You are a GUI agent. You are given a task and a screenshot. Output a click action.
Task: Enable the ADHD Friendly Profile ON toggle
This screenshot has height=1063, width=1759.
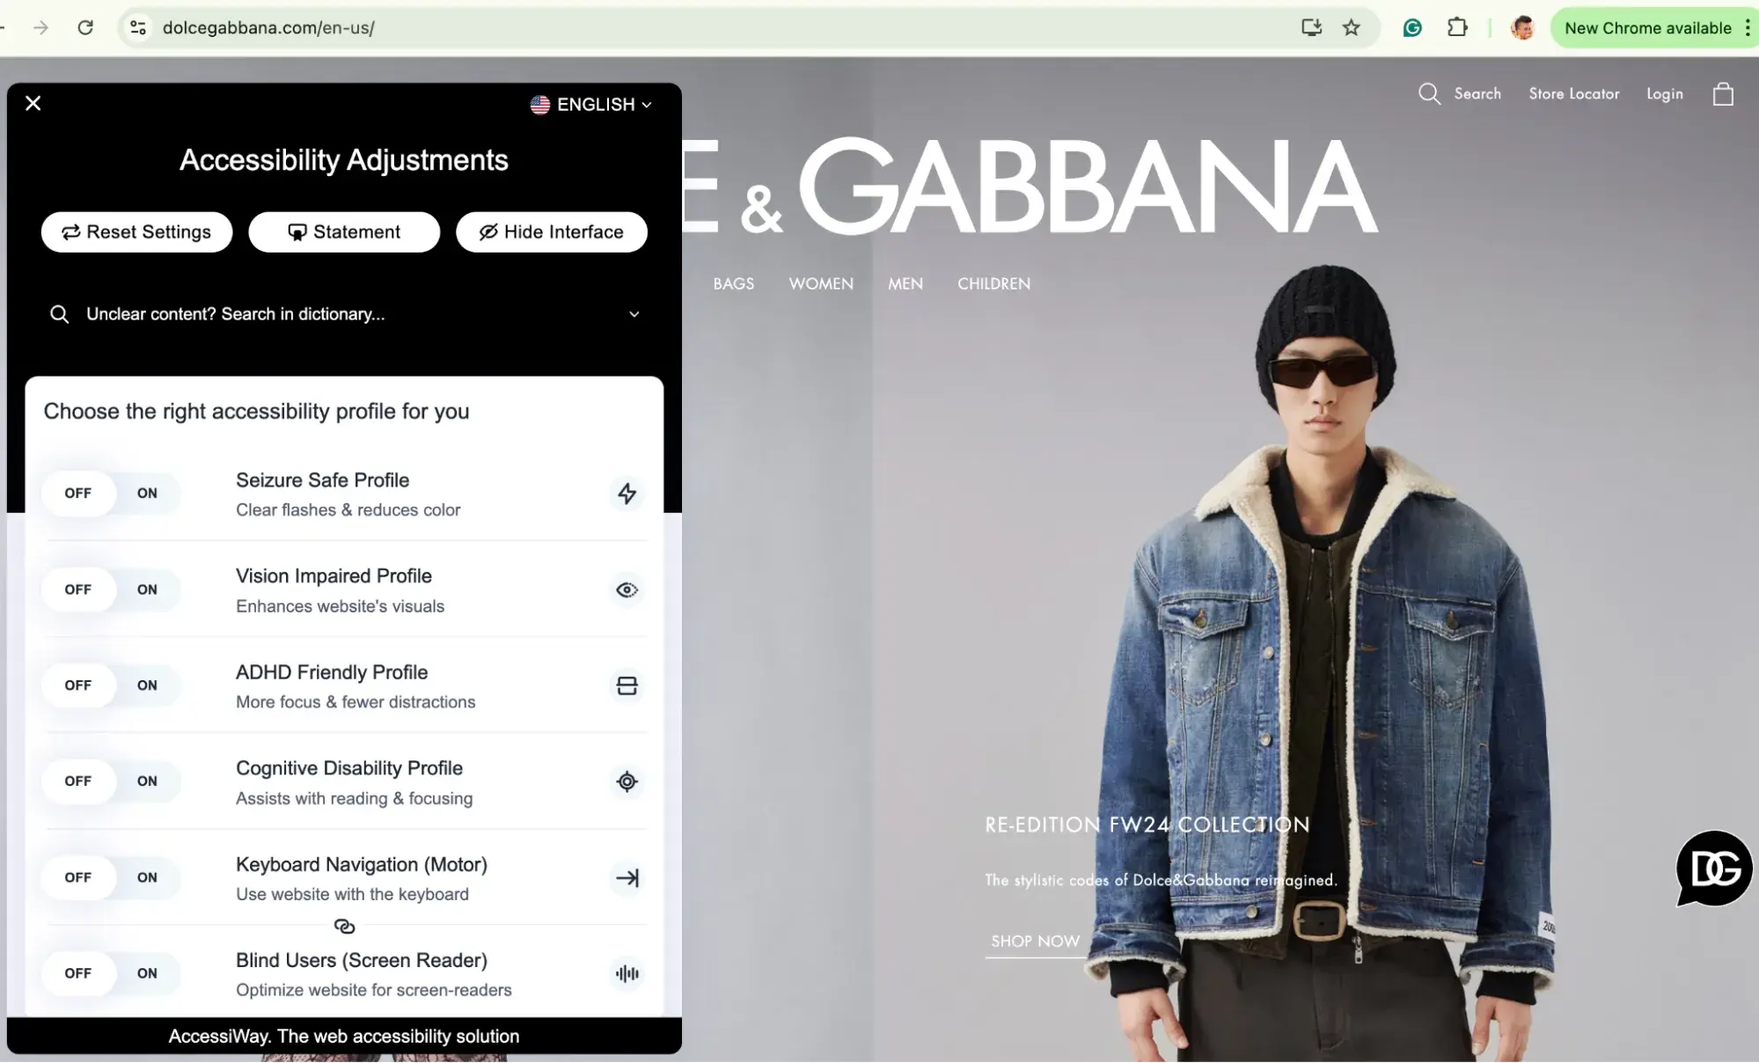tap(146, 685)
